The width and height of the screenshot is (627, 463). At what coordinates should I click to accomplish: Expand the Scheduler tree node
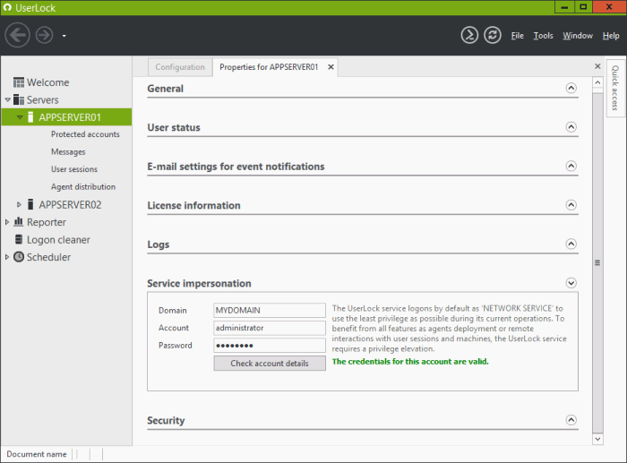coord(7,257)
